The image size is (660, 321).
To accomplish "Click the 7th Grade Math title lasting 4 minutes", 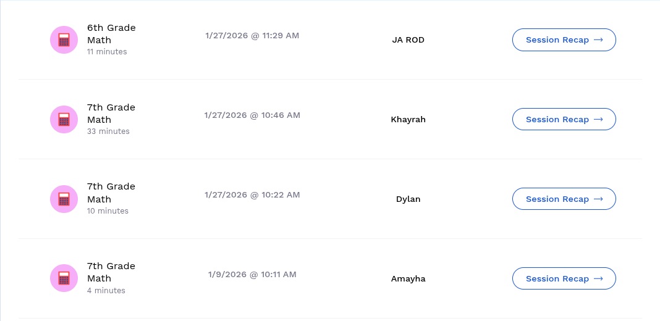I will click(111, 272).
